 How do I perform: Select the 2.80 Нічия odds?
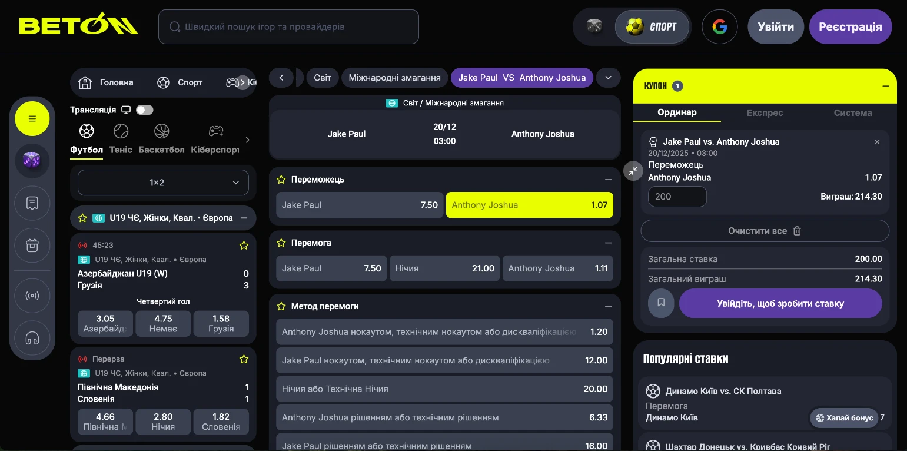coord(163,422)
